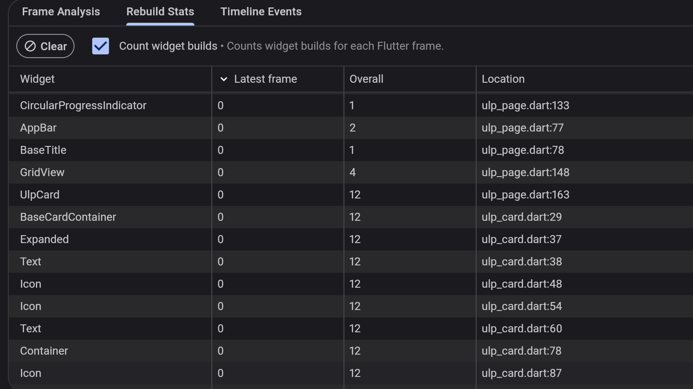Open the Timeline Events tab
Screen dimensions: 693x389
[x=261, y=12]
